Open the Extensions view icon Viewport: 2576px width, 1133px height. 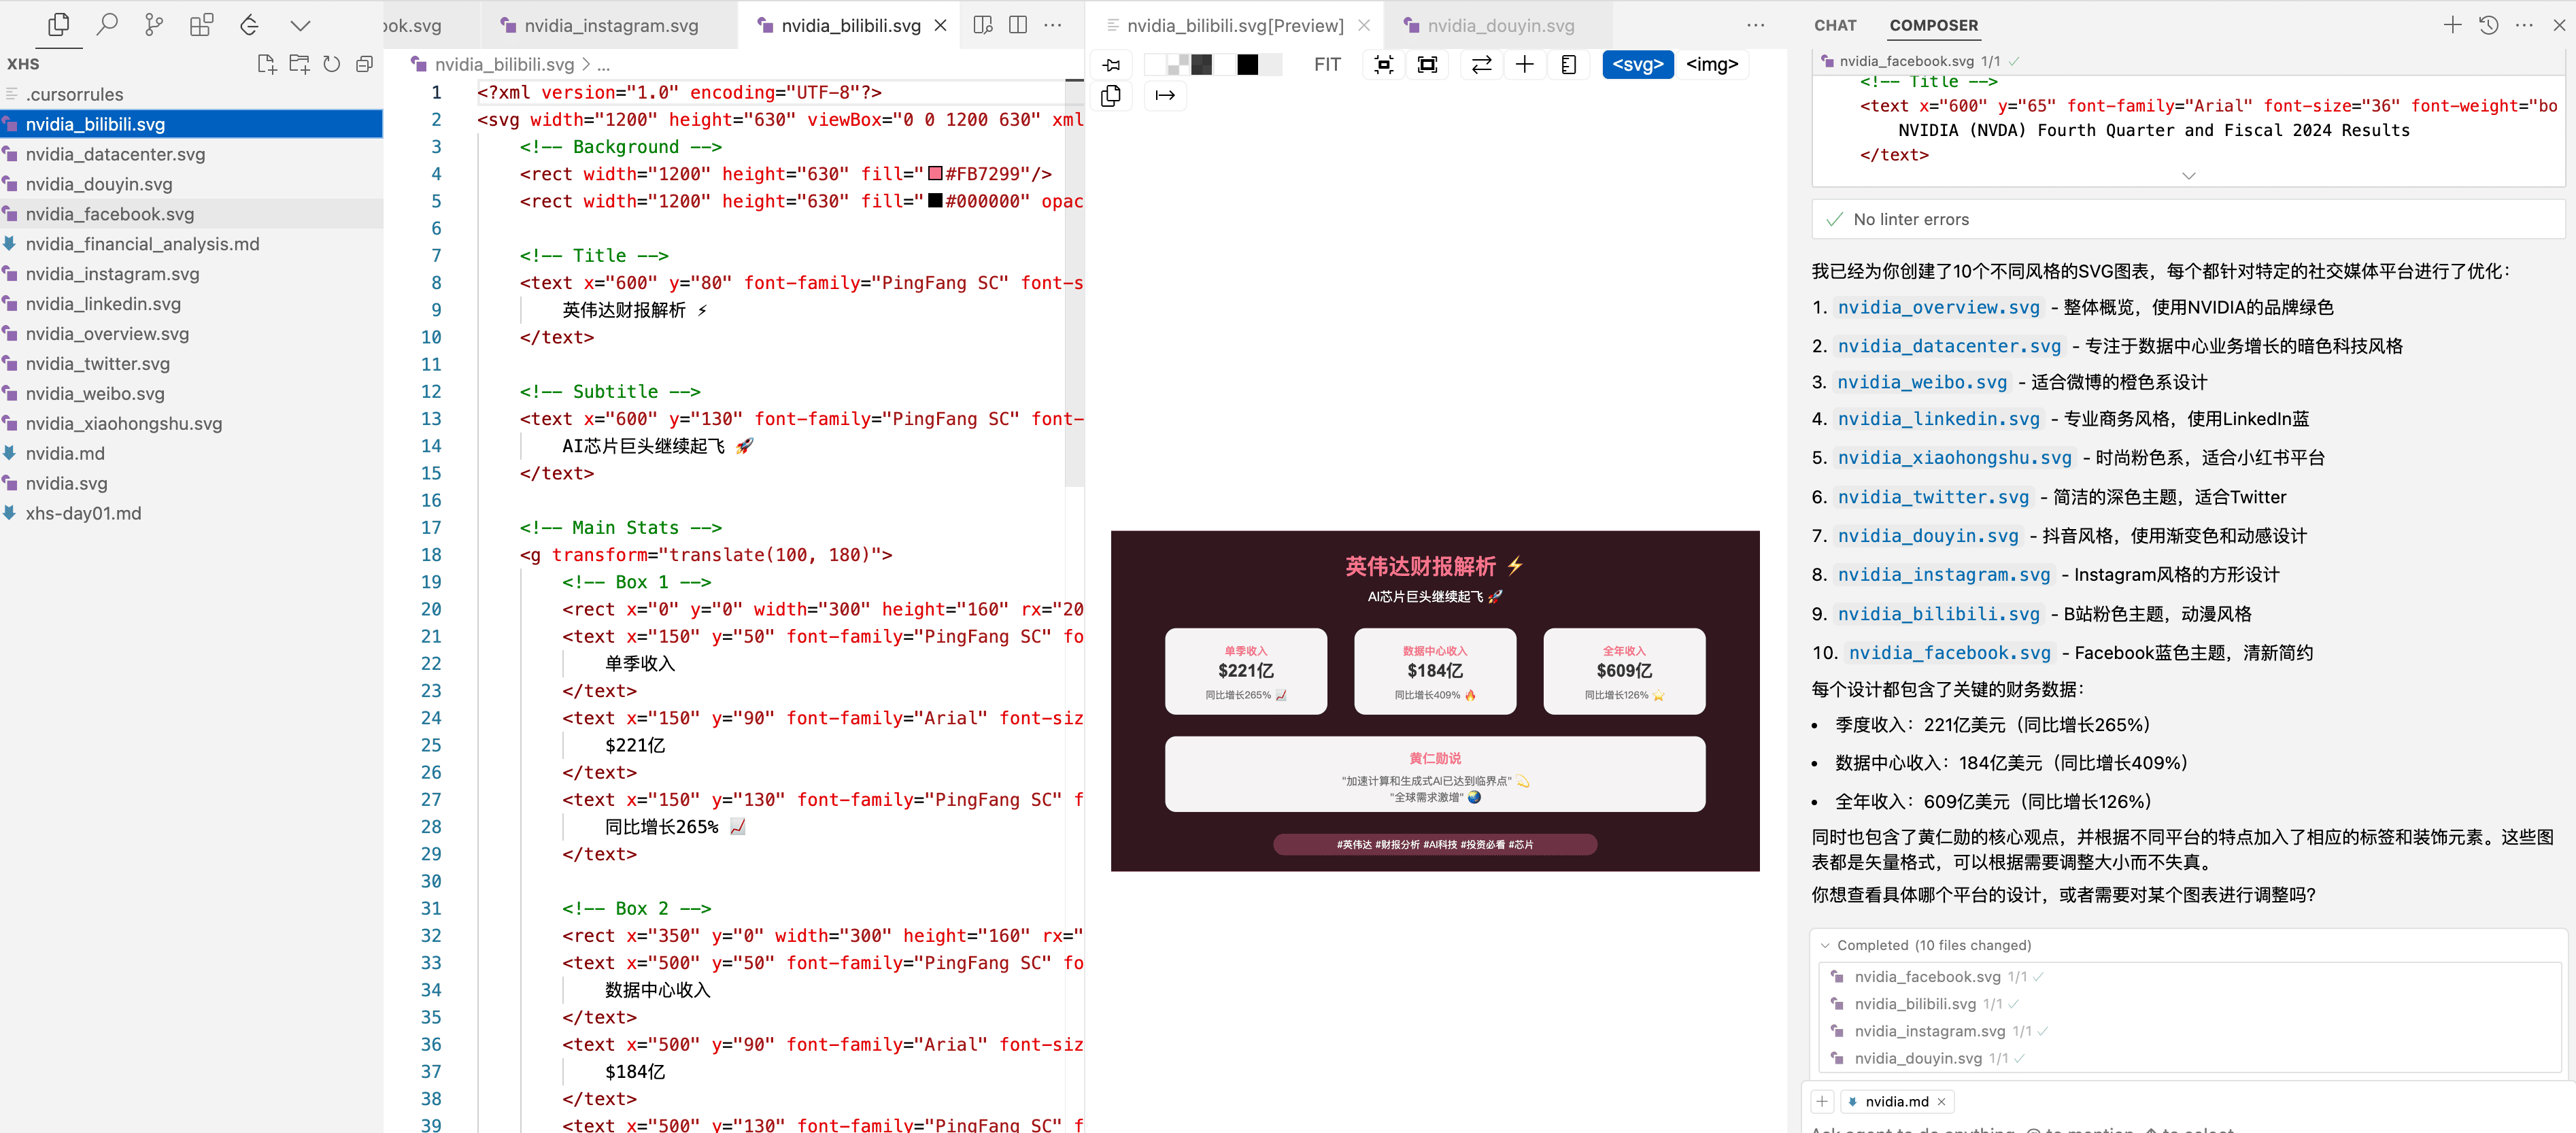tap(201, 25)
